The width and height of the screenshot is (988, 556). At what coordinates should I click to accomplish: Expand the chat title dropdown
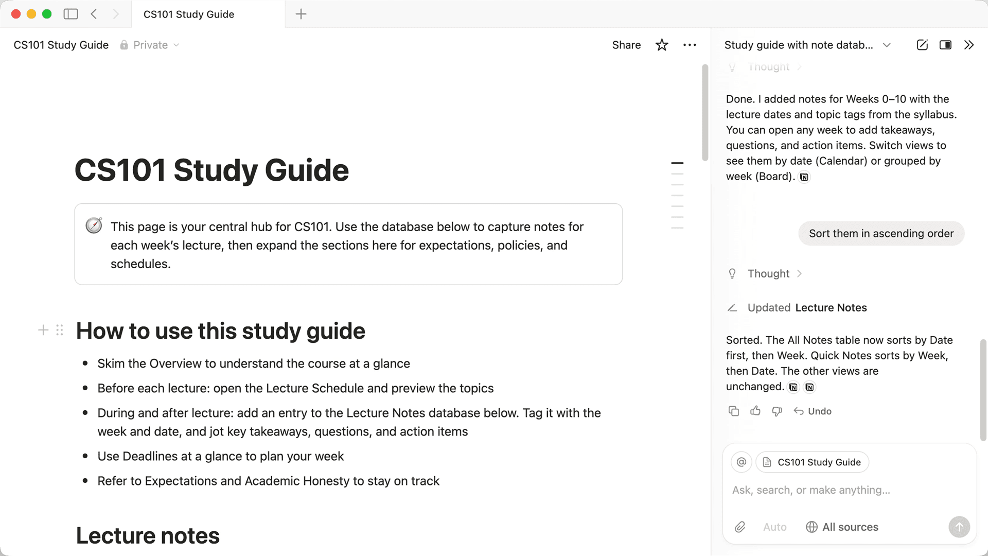point(887,45)
